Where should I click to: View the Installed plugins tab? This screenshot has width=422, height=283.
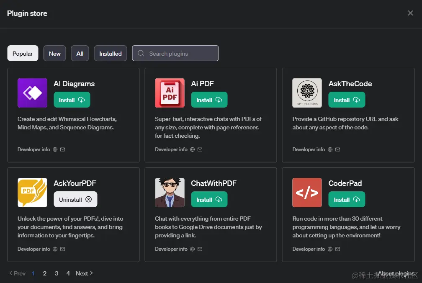111,53
